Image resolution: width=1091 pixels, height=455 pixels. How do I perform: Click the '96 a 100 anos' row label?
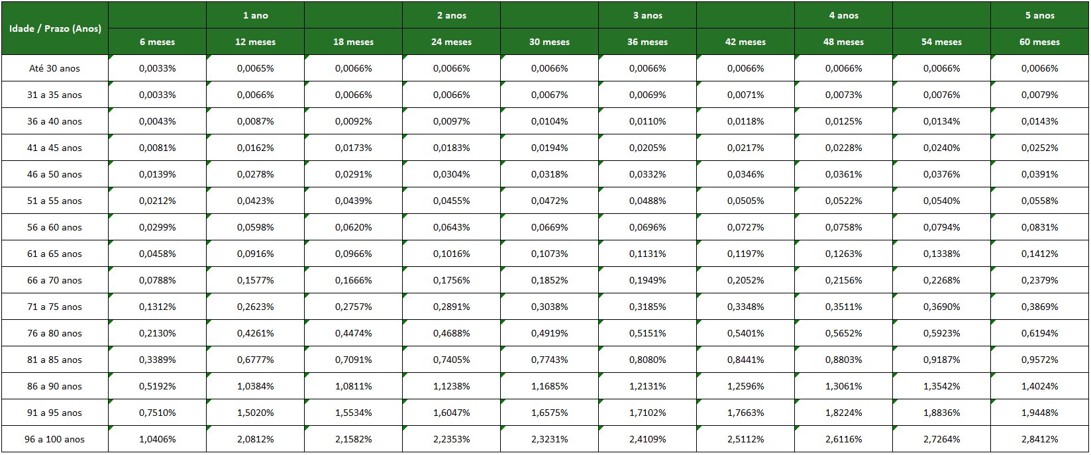point(55,439)
